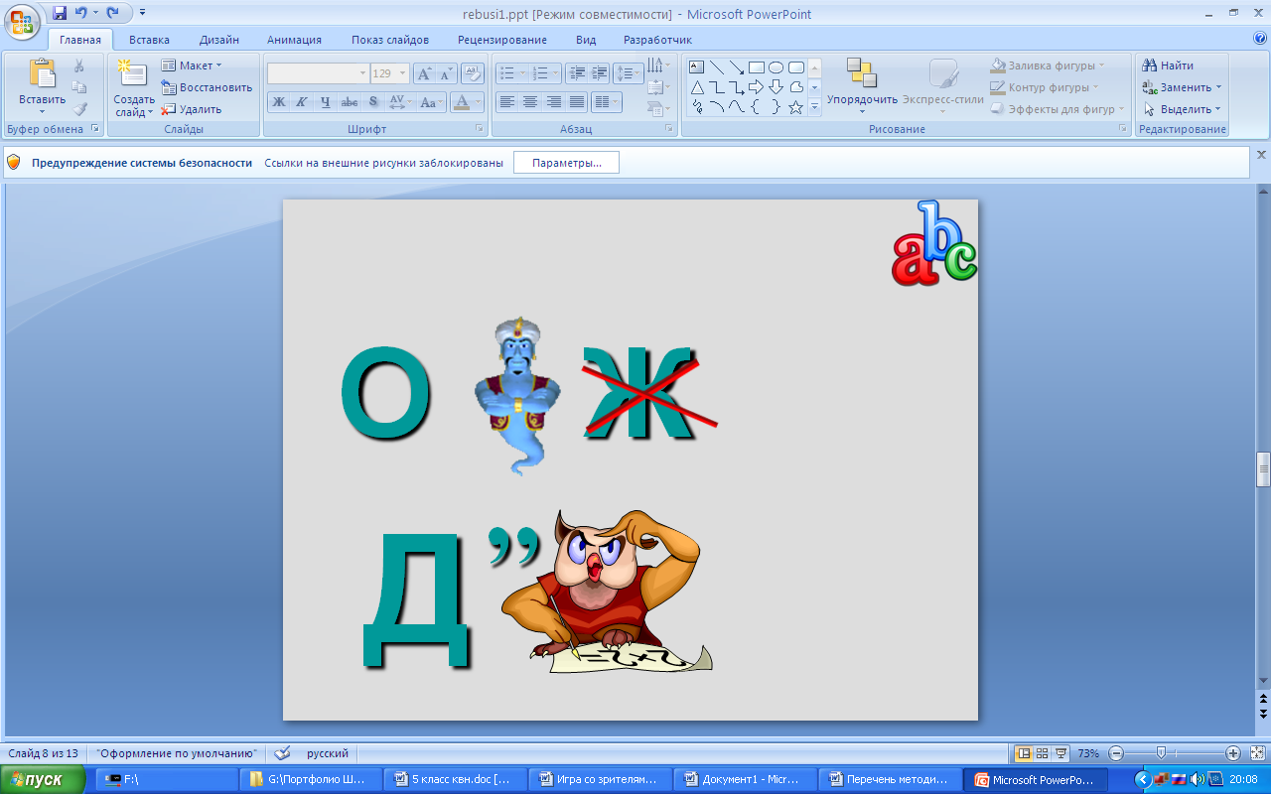Select the rectangle shape in gallery

point(756,67)
